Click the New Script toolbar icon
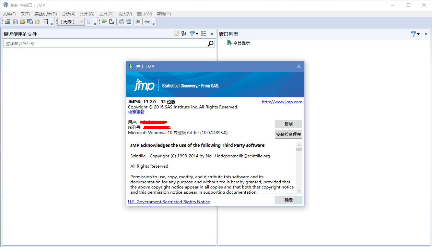This screenshot has width=432, height=247. [15, 22]
